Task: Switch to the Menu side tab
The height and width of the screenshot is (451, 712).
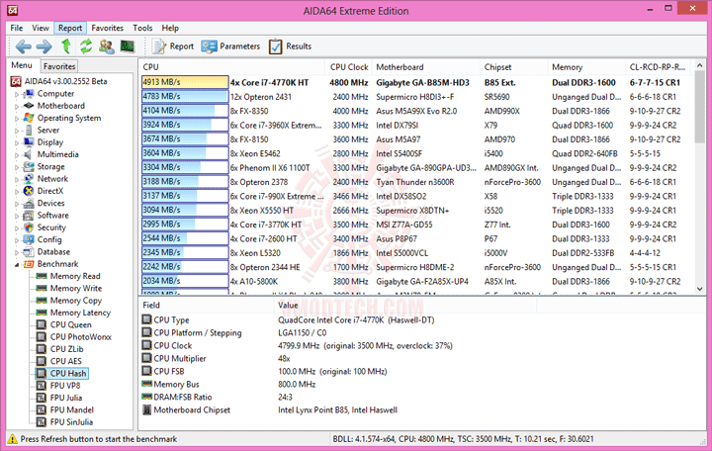Action: click(22, 65)
